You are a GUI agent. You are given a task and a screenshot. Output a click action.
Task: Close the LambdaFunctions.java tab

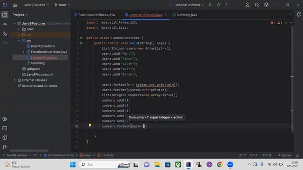166,15
